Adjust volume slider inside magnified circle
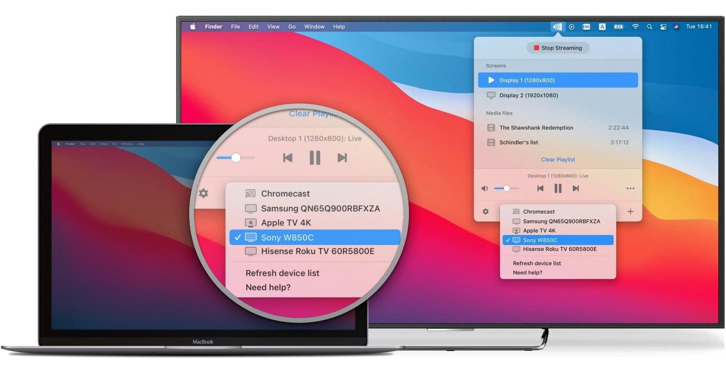726x370 pixels. tap(236, 158)
